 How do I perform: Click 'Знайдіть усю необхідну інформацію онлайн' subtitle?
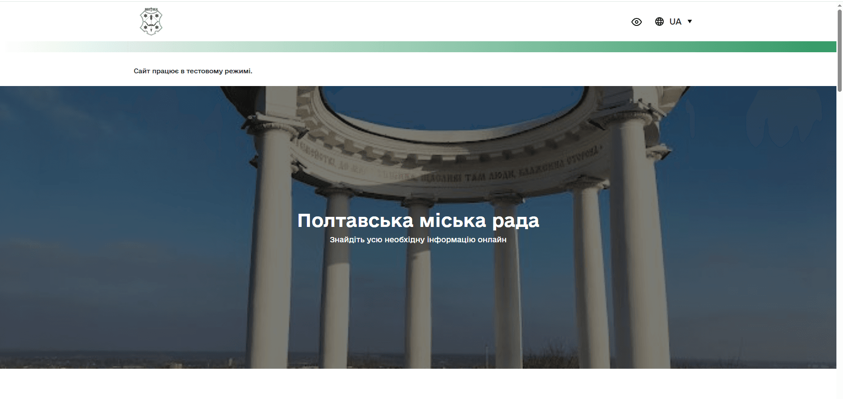[418, 240]
